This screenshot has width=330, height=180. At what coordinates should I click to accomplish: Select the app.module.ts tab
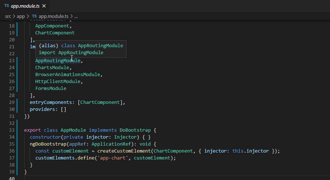[24, 6]
